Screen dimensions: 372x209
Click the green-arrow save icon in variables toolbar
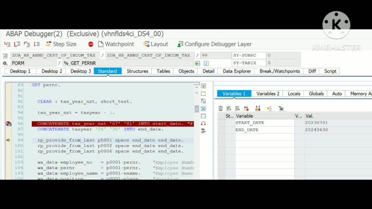[281, 108]
